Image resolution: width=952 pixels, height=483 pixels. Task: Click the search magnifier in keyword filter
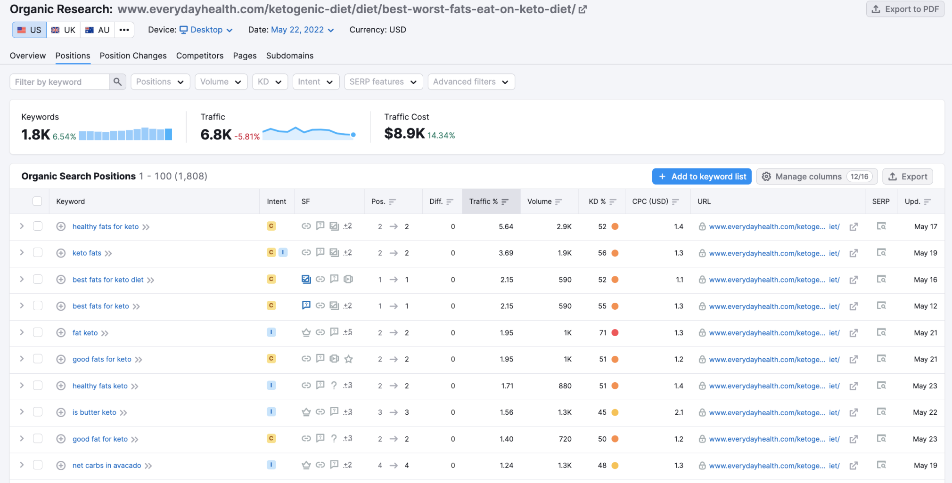(x=117, y=82)
